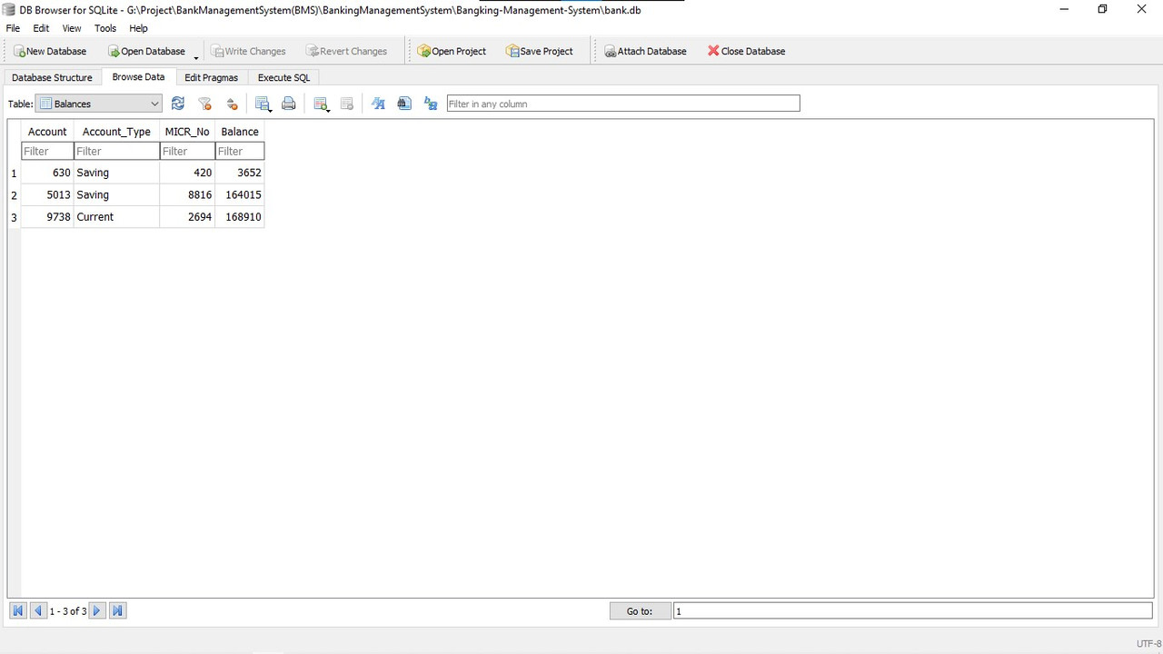Image resolution: width=1163 pixels, height=654 pixels.
Task: Clear all filters with the funnel icon
Action: [205, 104]
